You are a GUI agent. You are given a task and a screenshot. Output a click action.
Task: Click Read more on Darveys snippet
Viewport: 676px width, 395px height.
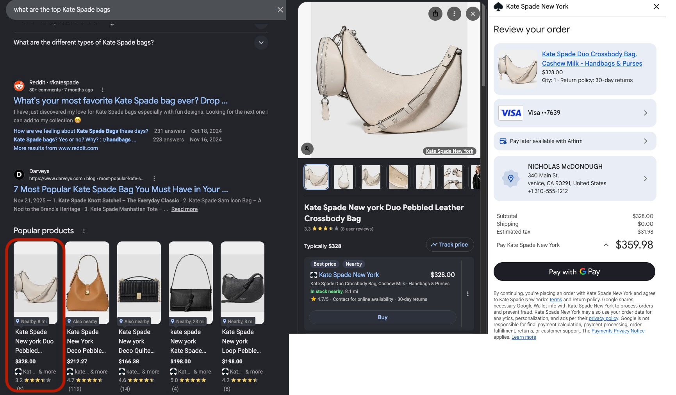(184, 209)
